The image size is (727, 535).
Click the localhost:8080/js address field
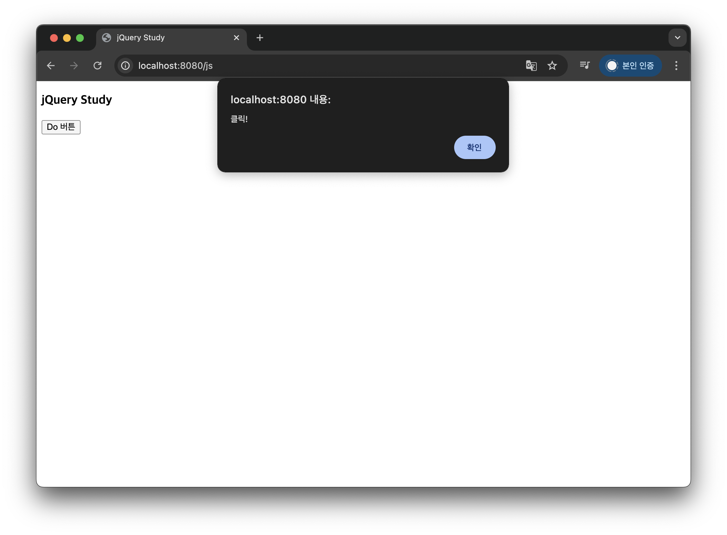click(292, 66)
